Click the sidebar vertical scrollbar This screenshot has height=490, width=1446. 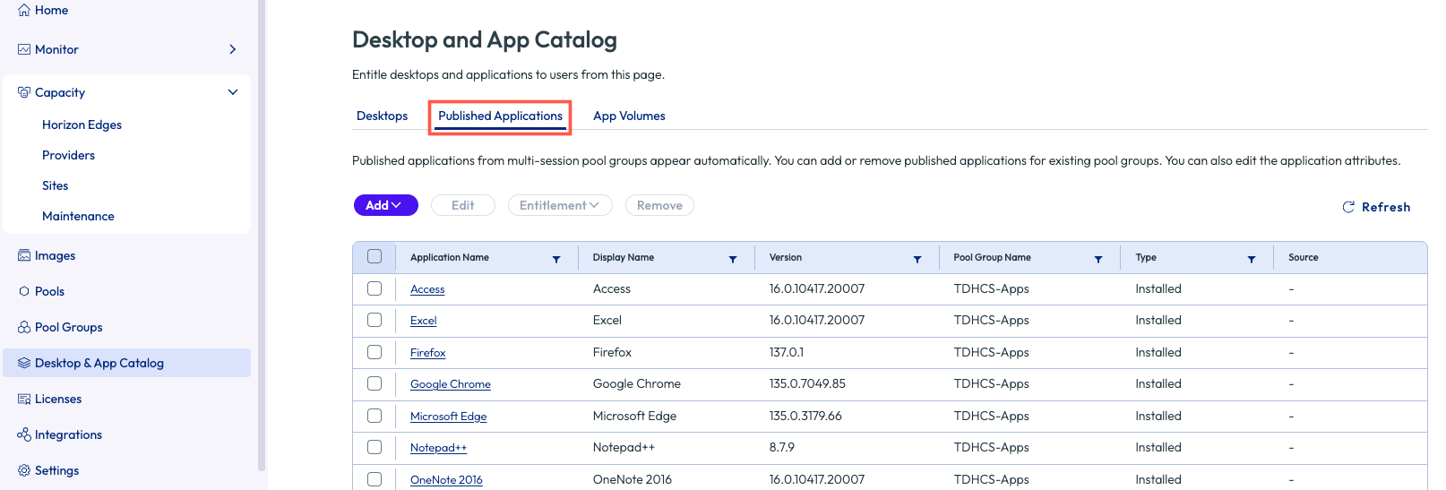[262, 233]
